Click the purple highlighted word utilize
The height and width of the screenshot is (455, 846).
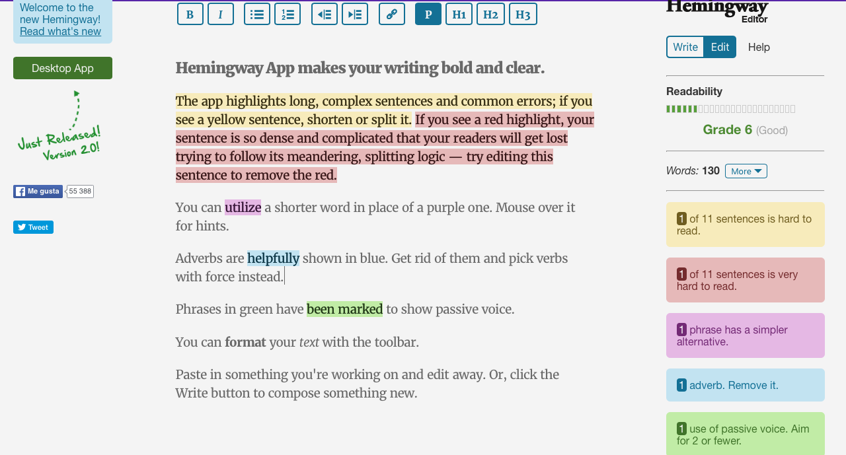coord(243,207)
